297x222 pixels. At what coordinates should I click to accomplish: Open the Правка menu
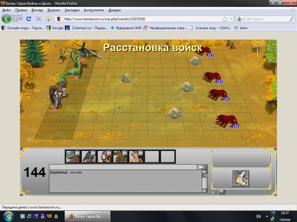[x=21, y=10]
